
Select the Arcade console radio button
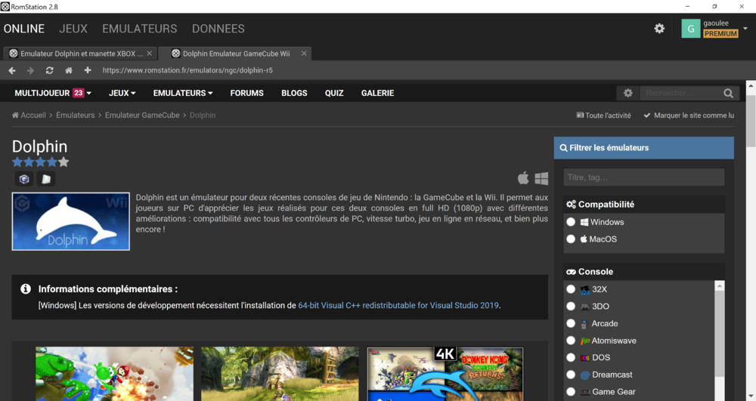(x=571, y=323)
